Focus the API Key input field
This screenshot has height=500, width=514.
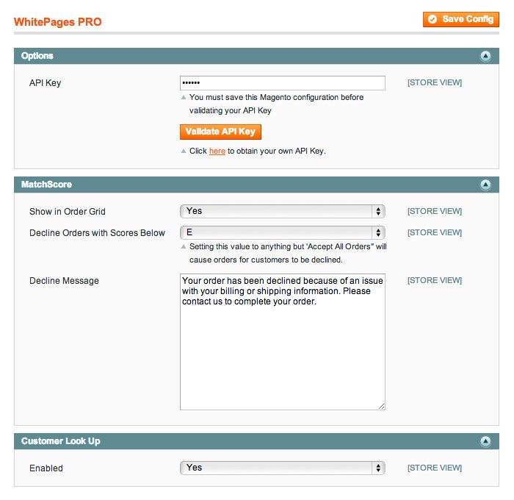(x=282, y=83)
